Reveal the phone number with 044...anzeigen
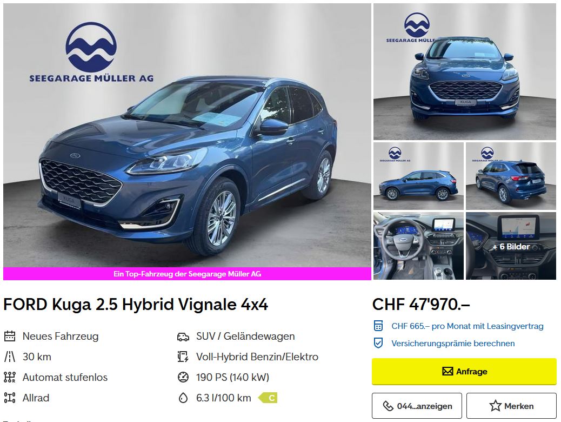 click(417, 406)
